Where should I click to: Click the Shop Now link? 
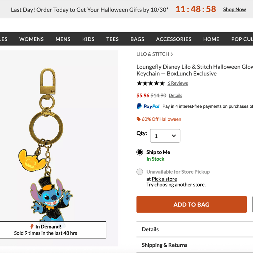(x=234, y=10)
